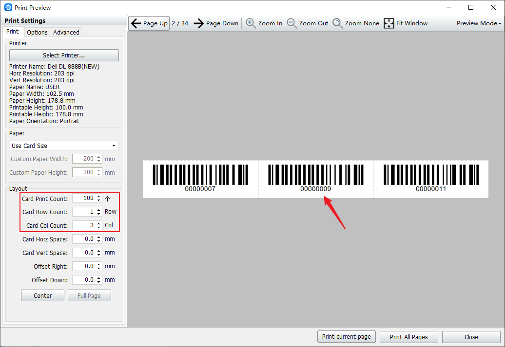505x347 pixels.
Task: Select the barcode 00000009 in preview
Action: point(316,179)
